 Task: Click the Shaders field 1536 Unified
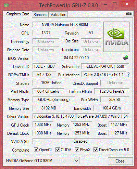51,83
